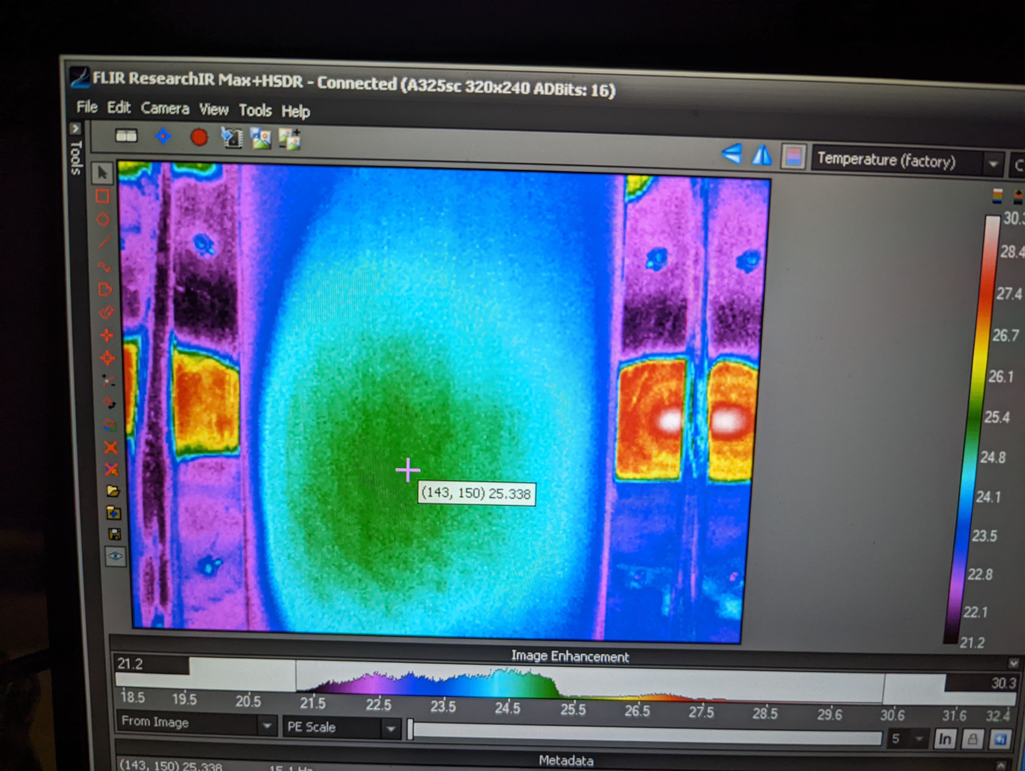Open the Tools menu

tap(255, 111)
